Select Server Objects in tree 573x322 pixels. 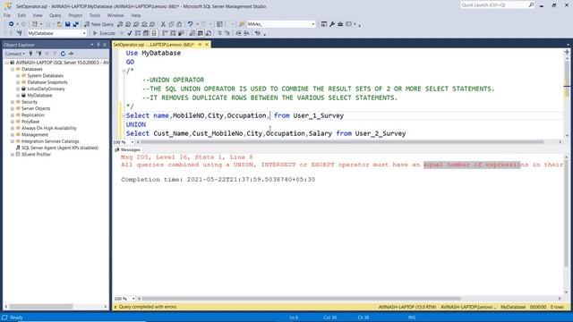(36, 108)
